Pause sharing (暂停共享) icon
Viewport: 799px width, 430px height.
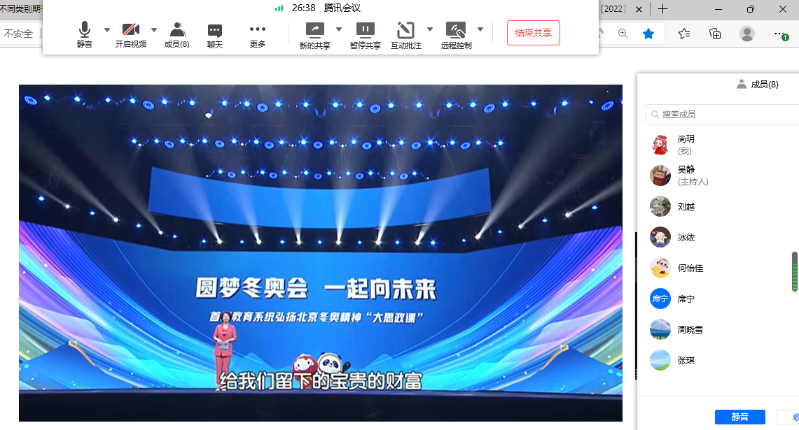click(x=366, y=34)
